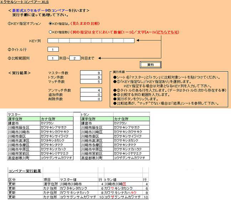Click 漢字住所 header in マスター table
The image size is (231, 202).
[x=16, y=119]
